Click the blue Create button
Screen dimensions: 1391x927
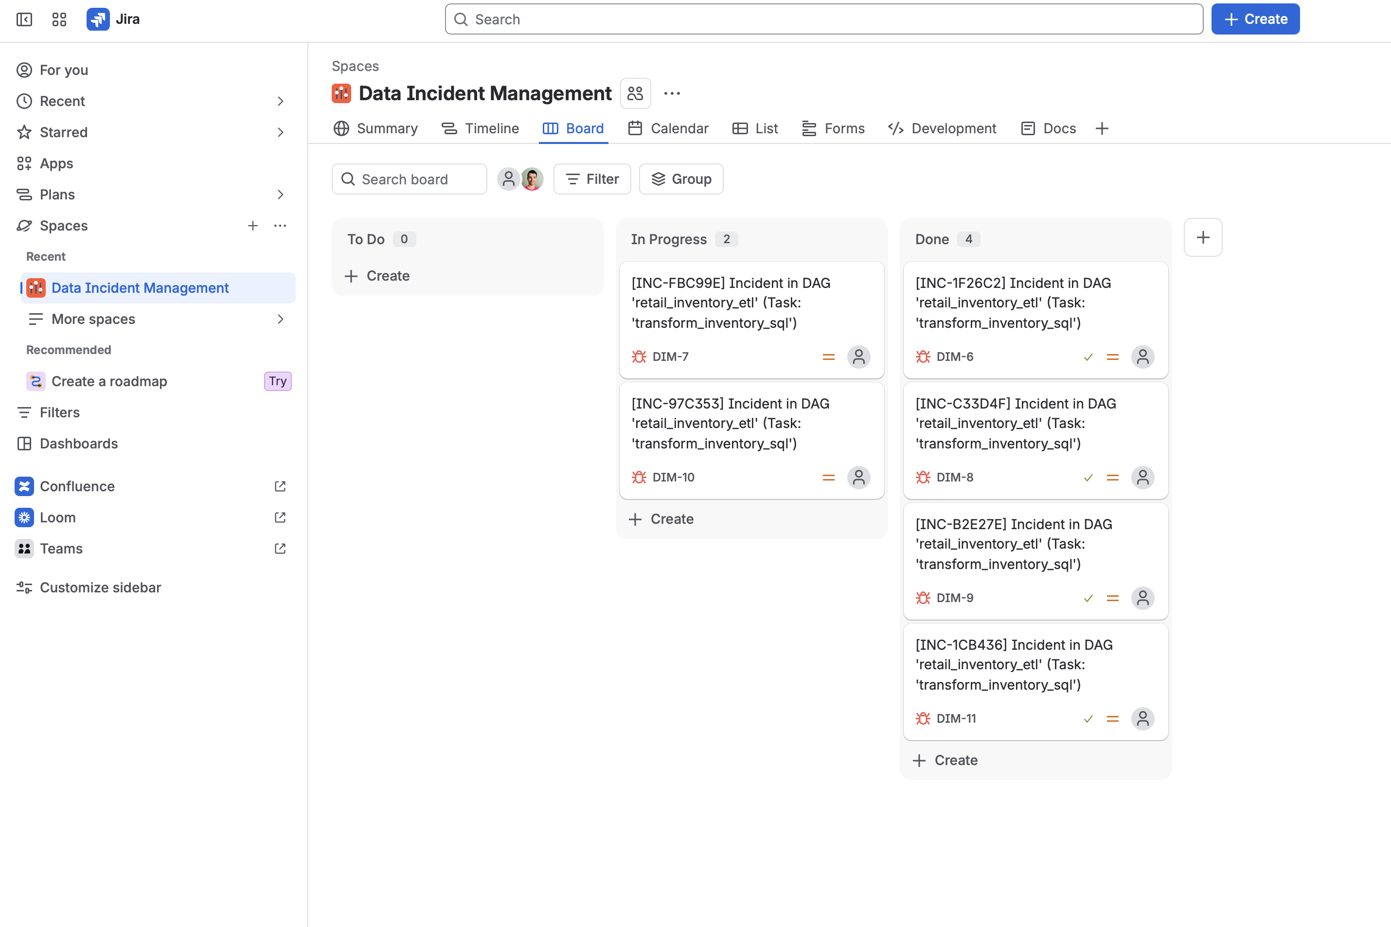(1255, 19)
